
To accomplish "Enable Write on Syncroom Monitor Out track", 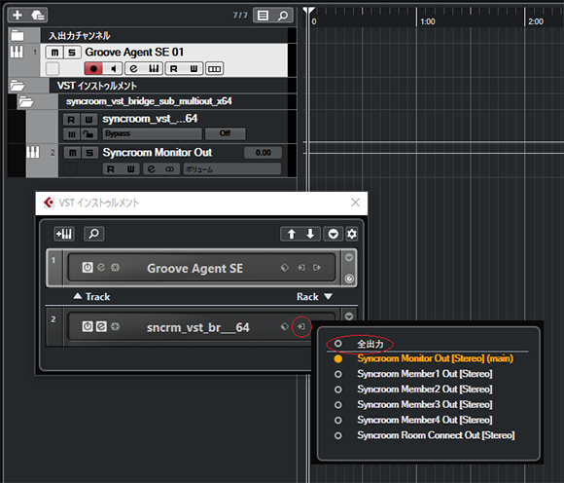I will [131, 168].
